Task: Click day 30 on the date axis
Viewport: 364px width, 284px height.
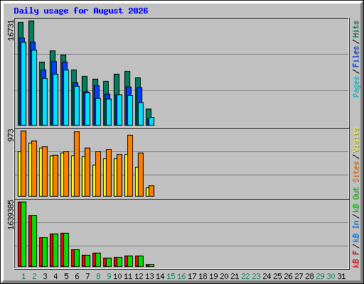Action: (x=331, y=276)
